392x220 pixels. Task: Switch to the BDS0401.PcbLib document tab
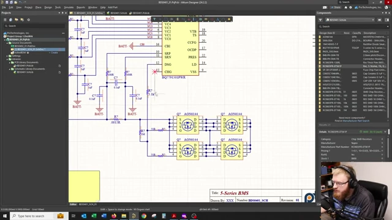[140, 13]
